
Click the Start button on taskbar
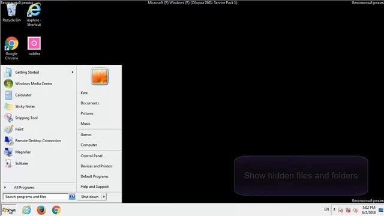tap(9, 210)
